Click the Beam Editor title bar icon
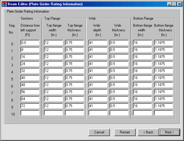184x141 pixels. [4, 4]
